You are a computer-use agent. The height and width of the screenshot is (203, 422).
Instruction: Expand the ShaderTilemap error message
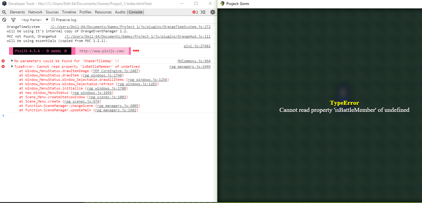coord(12,61)
